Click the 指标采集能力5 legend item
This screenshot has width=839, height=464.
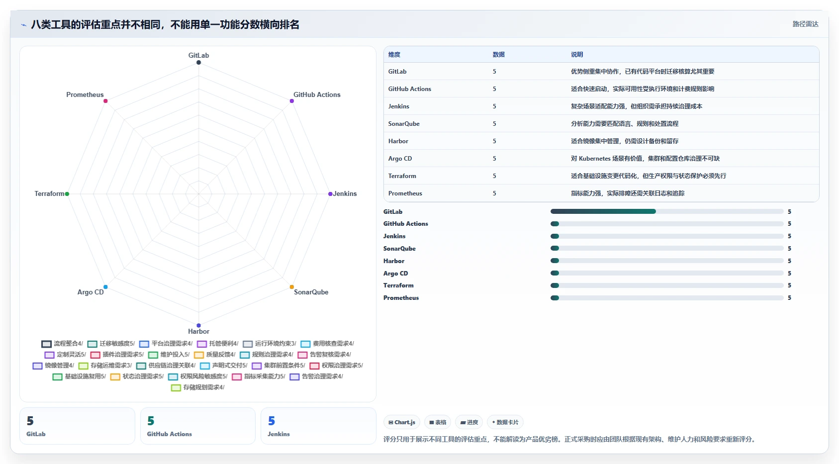[x=258, y=376]
